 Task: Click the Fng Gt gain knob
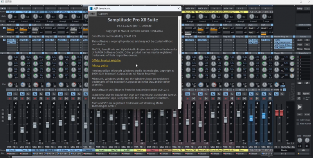(x=10, y=17)
